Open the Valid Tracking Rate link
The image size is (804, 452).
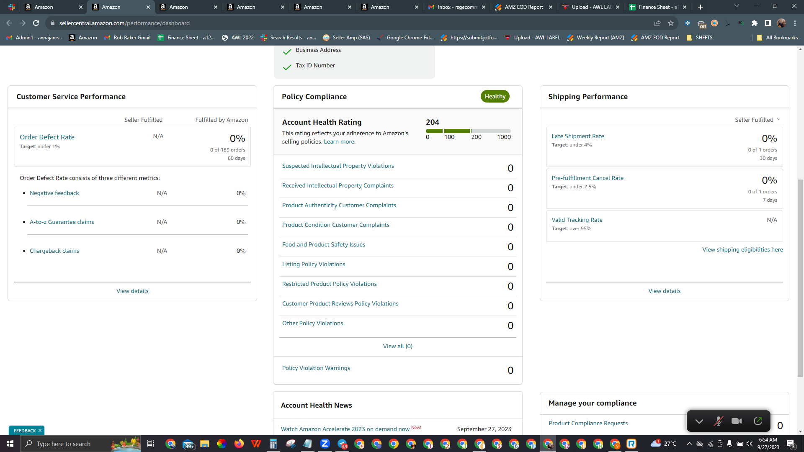click(577, 220)
